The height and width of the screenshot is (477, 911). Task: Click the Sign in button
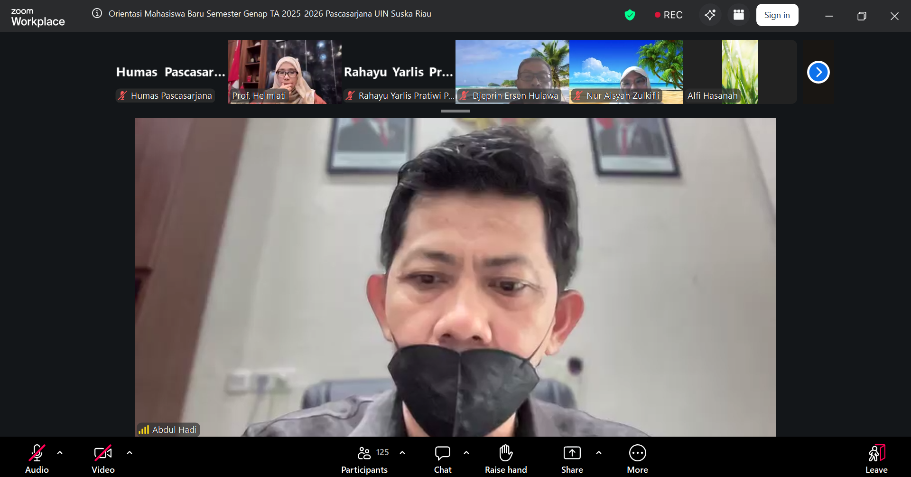pyautogui.click(x=777, y=15)
